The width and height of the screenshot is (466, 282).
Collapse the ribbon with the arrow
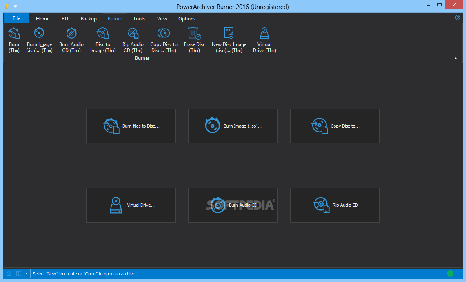pyautogui.click(x=455, y=59)
